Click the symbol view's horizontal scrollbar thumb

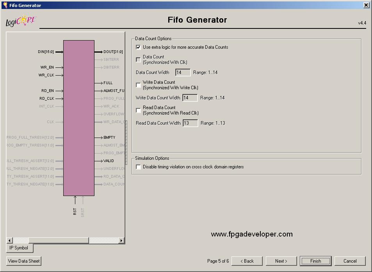coord(59,240)
